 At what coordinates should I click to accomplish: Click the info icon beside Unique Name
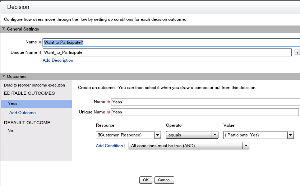pyautogui.click(x=297, y=52)
